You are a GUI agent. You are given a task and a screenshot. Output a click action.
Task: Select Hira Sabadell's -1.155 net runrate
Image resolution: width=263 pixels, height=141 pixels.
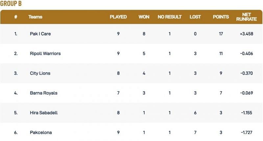click(x=246, y=113)
